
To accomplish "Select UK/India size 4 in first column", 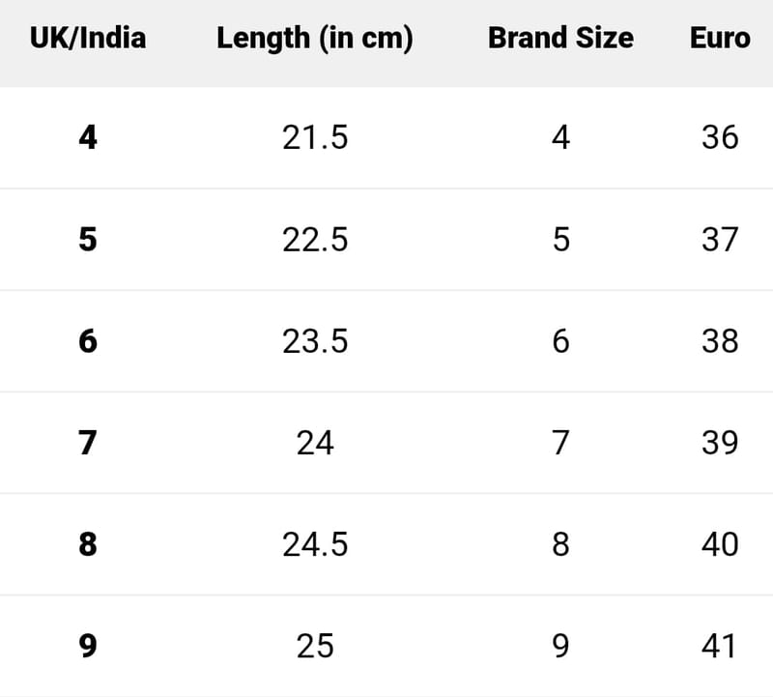I will coord(88,138).
